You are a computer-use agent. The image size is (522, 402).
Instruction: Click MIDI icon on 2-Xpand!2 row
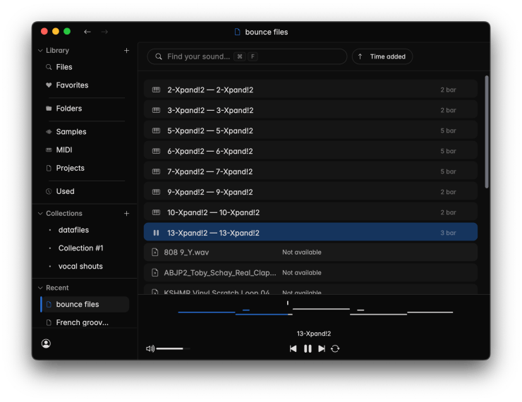coord(156,90)
